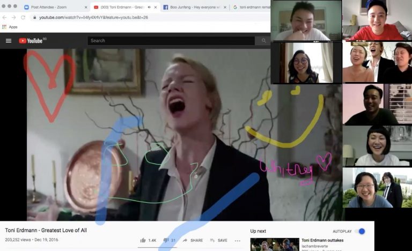
Task: Focus the YouTube Search field
Action: (x=171, y=40)
